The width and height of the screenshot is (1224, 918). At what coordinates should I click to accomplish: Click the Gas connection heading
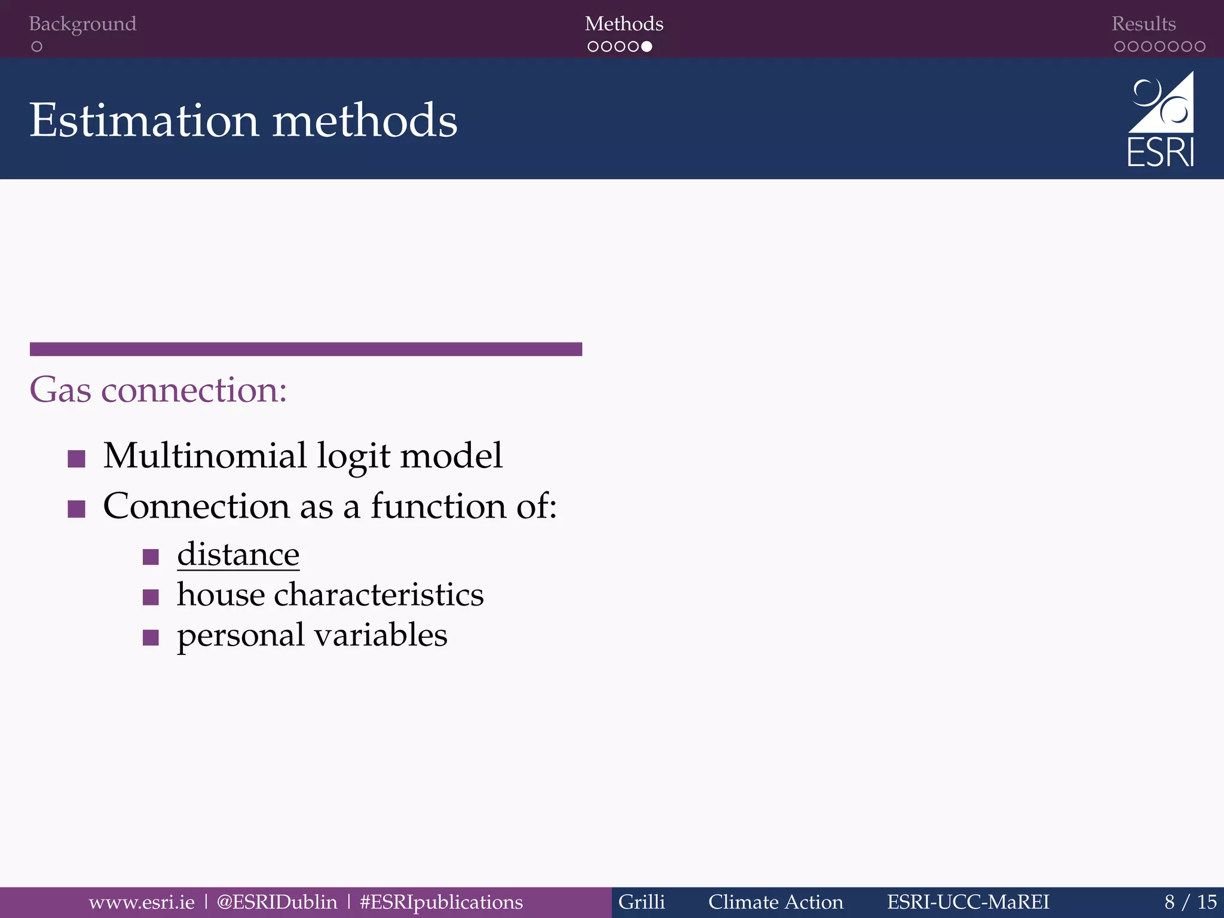[x=158, y=390]
